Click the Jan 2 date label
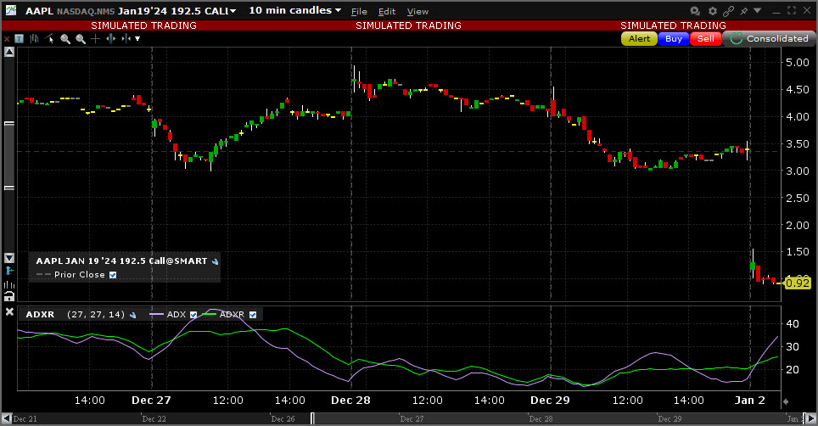This screenshot has width=818, height=426. (x=749, y=400)
